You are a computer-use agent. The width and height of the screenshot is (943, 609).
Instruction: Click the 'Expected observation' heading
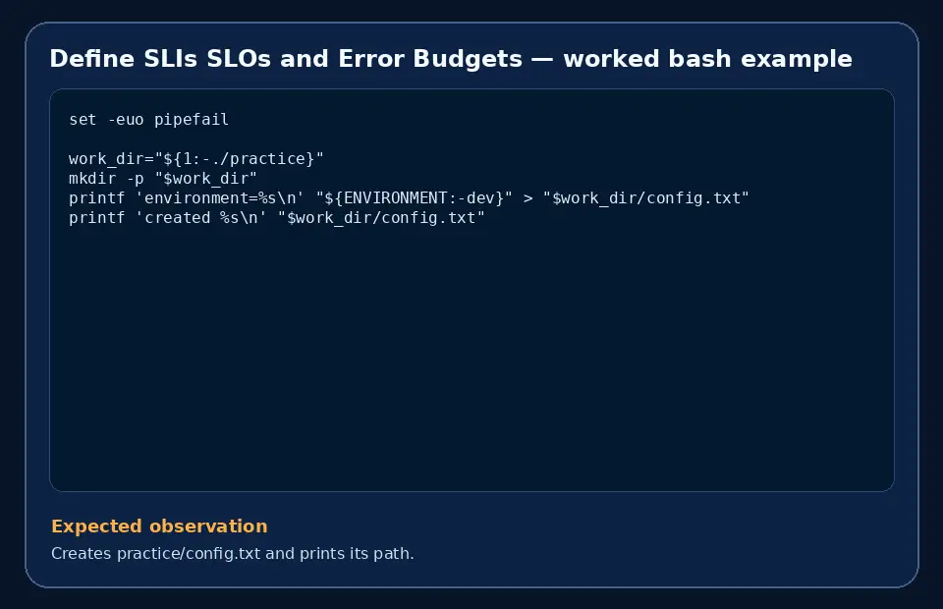pyautogui.click(x=159, y=526)
